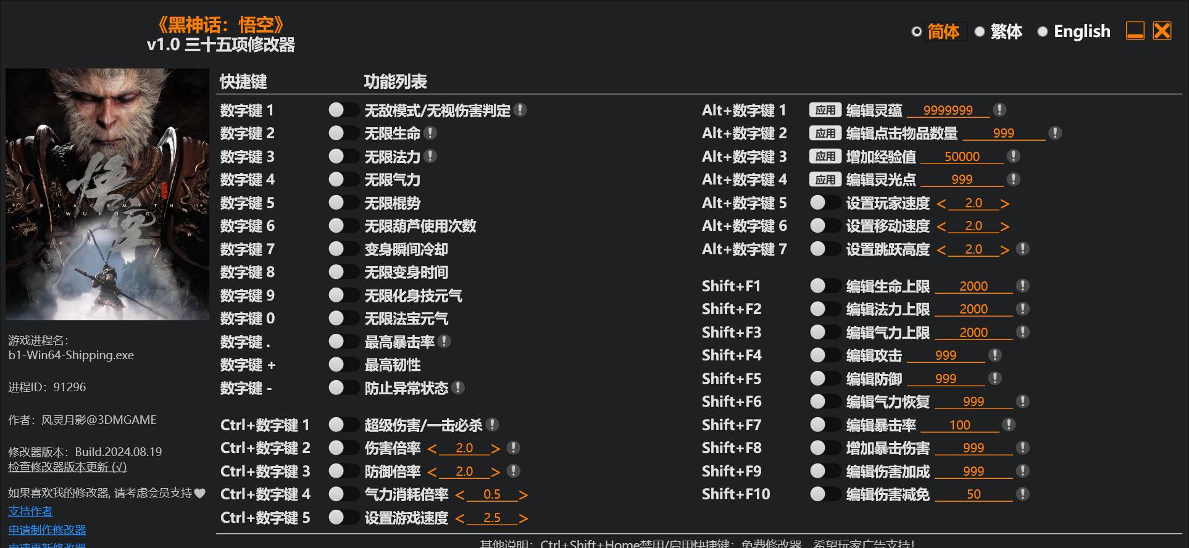
Task: Decrease 气力消耗倍率 with left arrow
Action: (460, 496)
